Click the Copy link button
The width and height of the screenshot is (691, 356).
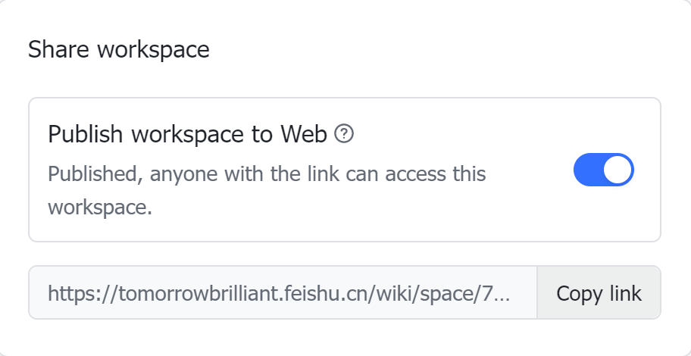599,293
